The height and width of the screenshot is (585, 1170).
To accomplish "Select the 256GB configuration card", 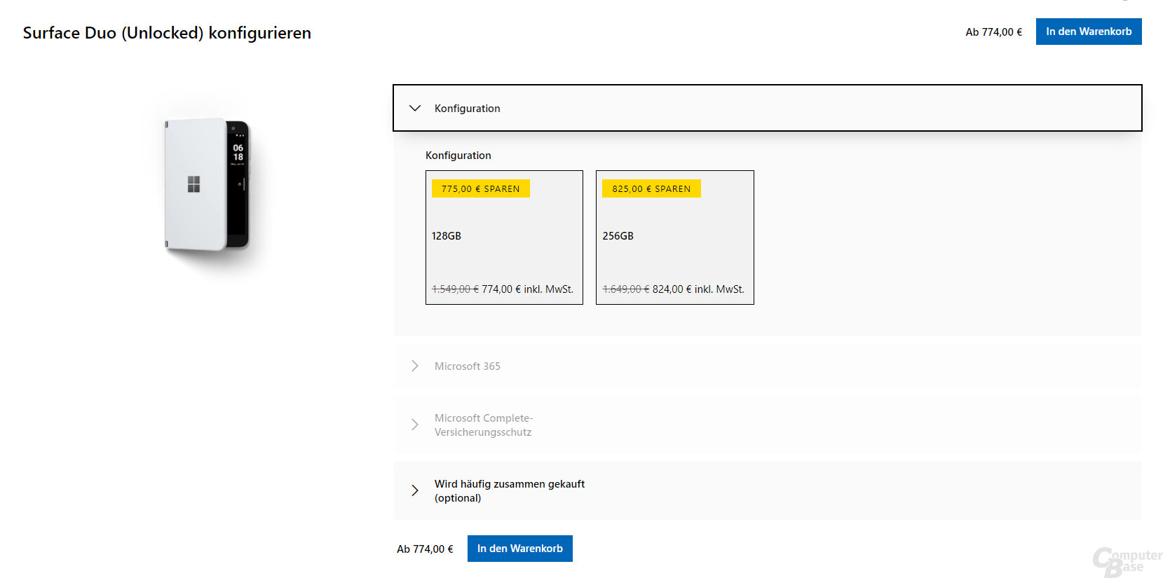I will click(x=674, y=238).
